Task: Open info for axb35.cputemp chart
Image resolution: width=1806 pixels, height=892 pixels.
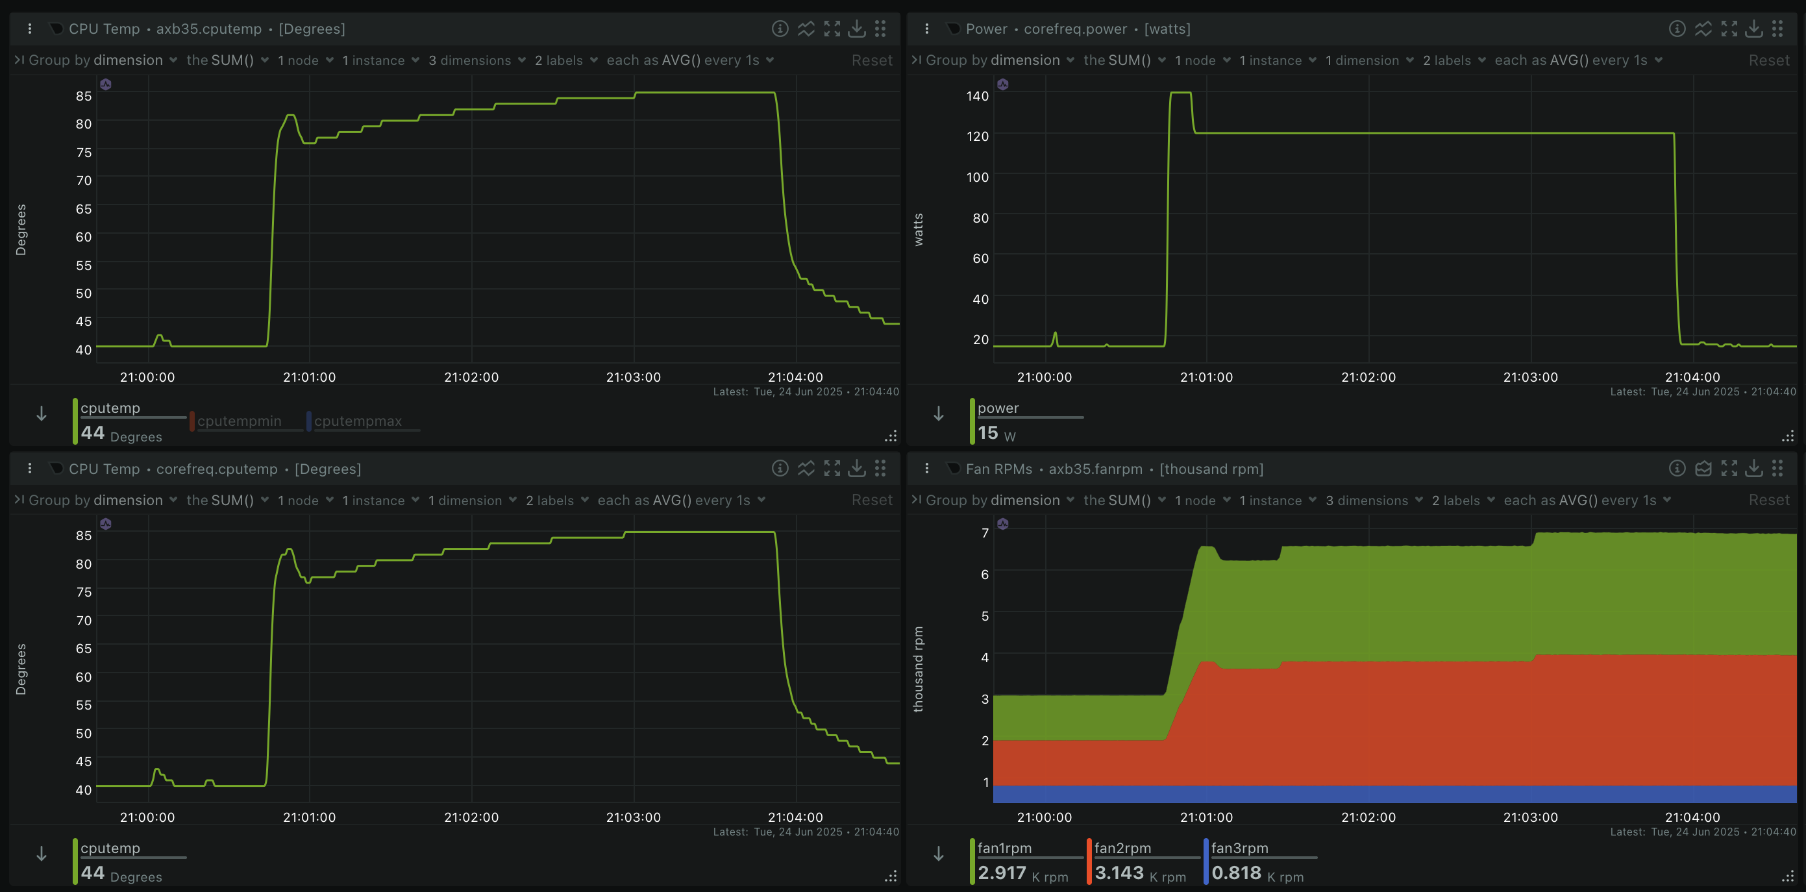Action: coord(780,29)
